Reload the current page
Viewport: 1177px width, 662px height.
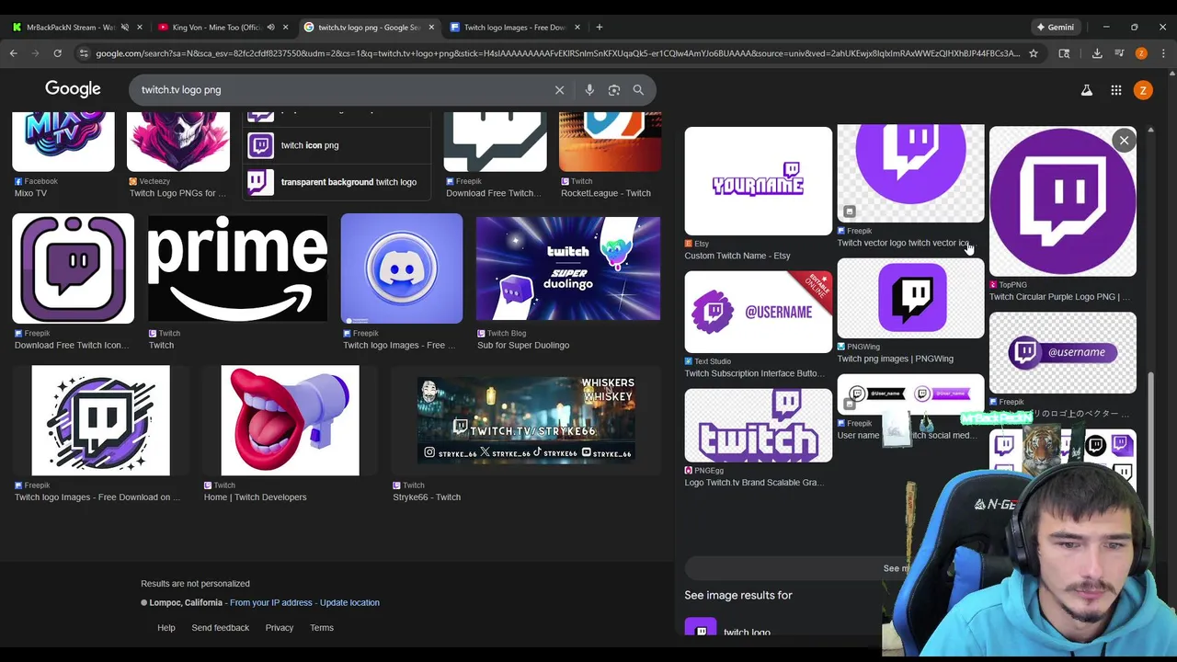coord(57,53)
